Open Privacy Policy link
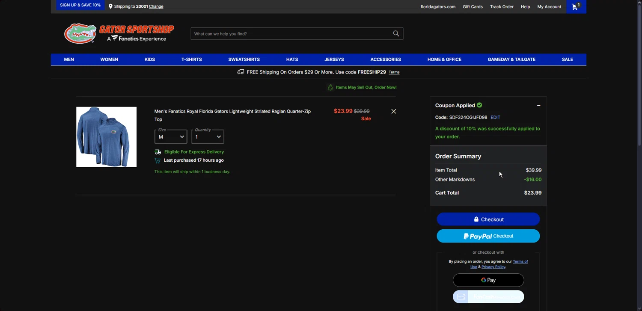 [493, 267]
